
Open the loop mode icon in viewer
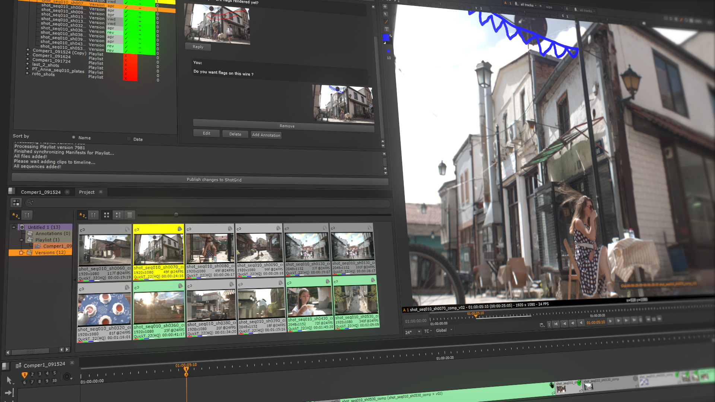542,325
